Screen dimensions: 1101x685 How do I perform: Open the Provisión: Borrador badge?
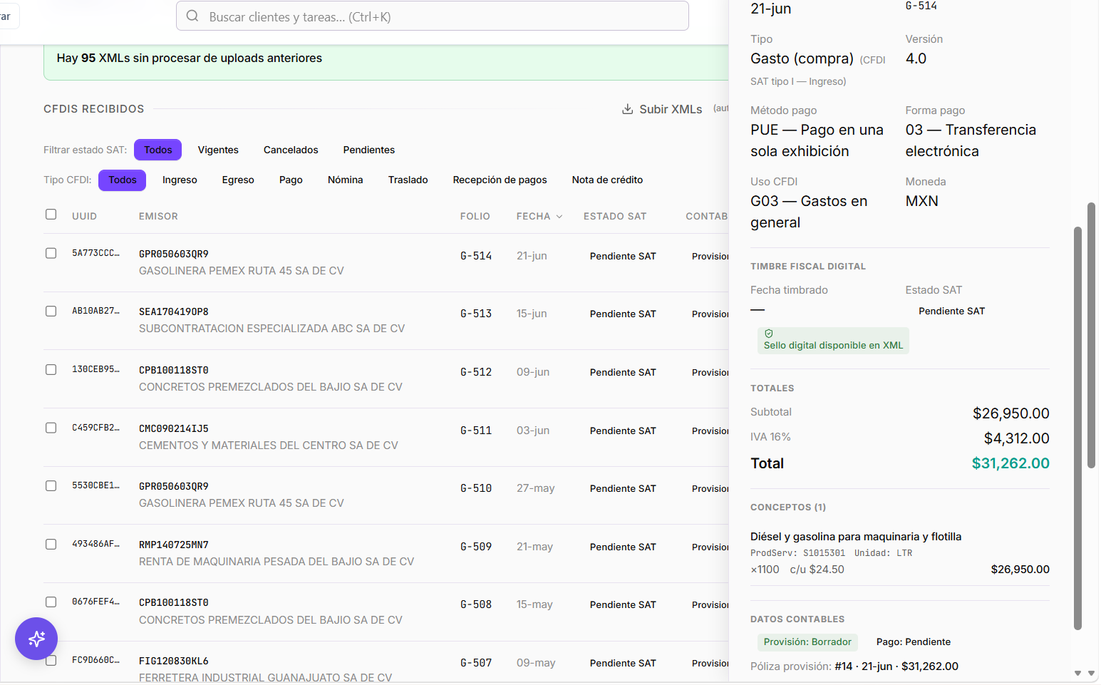[x=807, y=642]
